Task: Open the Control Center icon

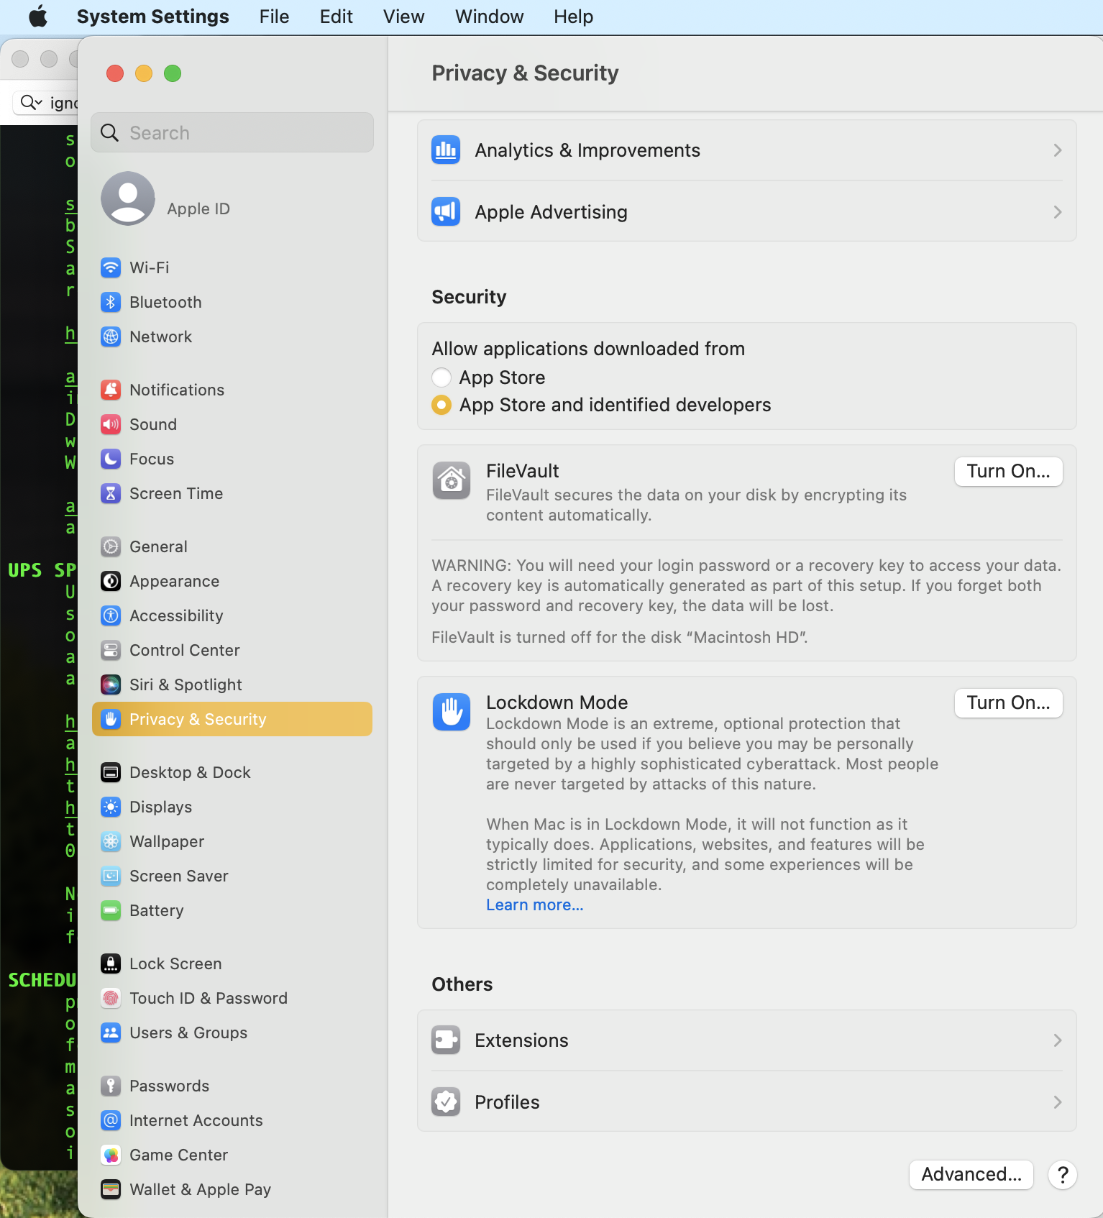Action: point(111,650)
